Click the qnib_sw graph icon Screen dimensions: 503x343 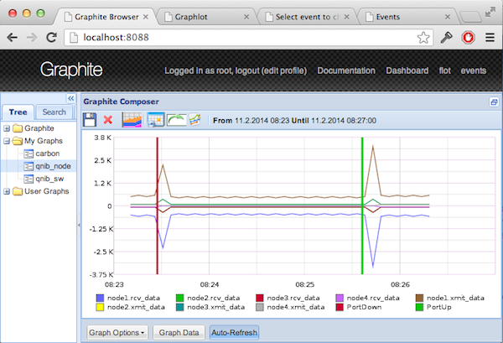29,179
